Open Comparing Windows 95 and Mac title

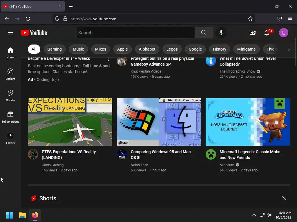(x=161, y=155)
